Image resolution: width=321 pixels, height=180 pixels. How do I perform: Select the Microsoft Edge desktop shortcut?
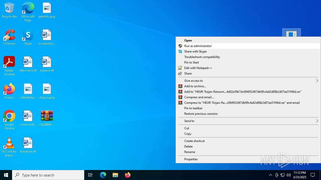tap(28, 12)
